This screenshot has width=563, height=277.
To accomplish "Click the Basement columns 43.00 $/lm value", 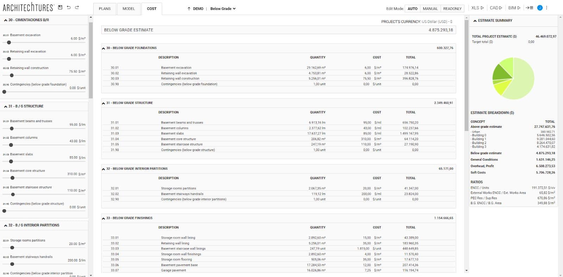I will click(x=77, y=141).
